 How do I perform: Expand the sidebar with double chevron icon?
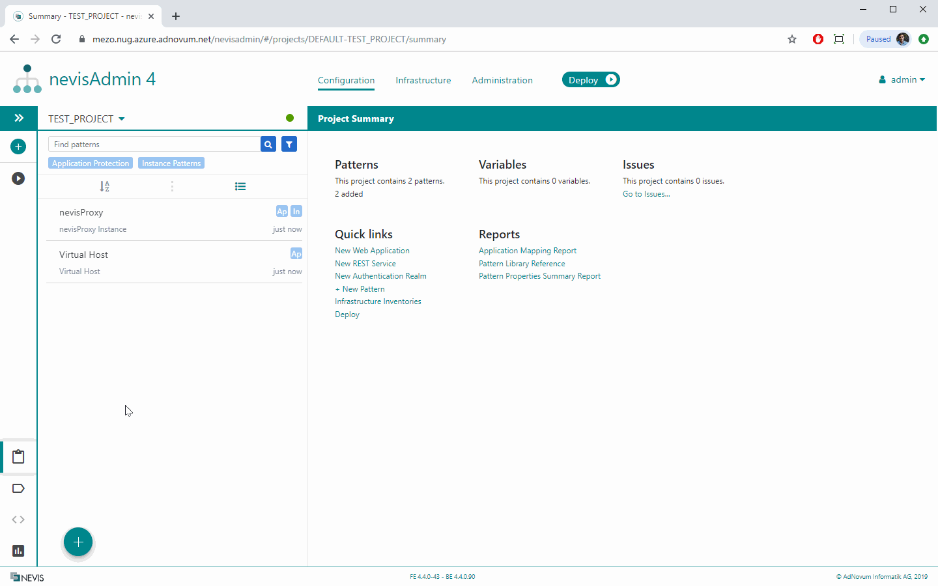click(19, 118)
